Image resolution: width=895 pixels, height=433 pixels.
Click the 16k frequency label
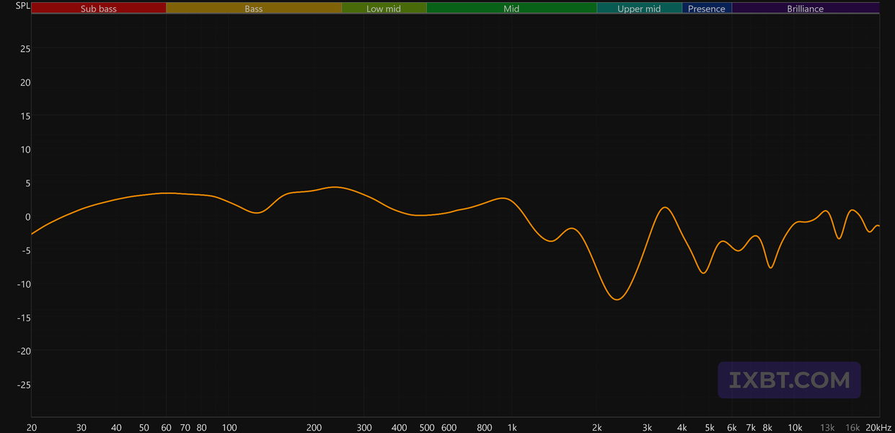(852, 427)
